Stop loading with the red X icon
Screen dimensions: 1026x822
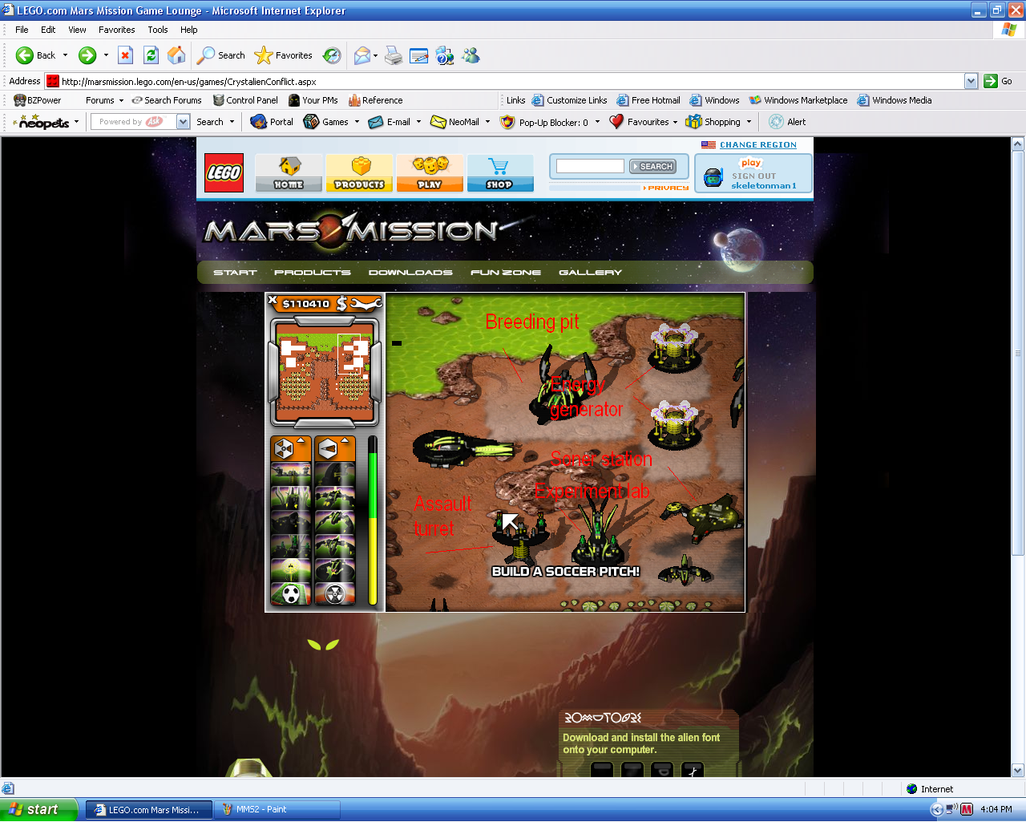coord(125,55)
